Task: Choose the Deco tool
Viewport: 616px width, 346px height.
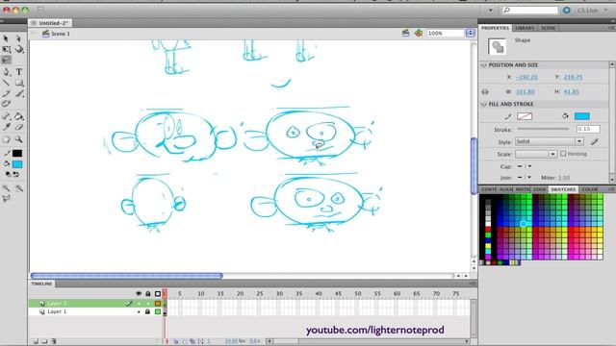Action: [x=7, y=104]
